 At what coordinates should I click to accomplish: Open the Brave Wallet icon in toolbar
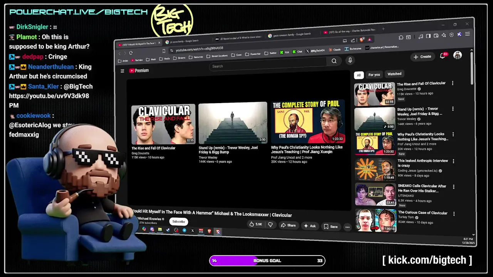[436, 36]
